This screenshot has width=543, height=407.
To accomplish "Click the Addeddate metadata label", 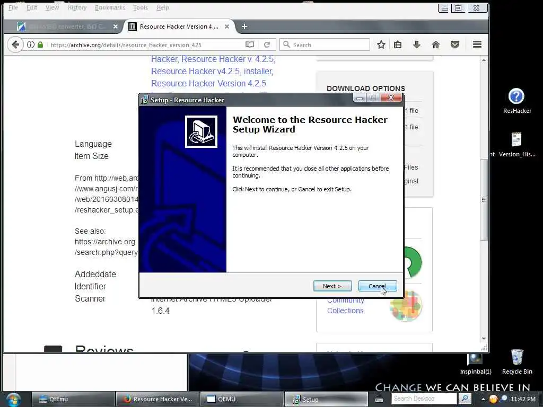I will [x=95, y=275].
